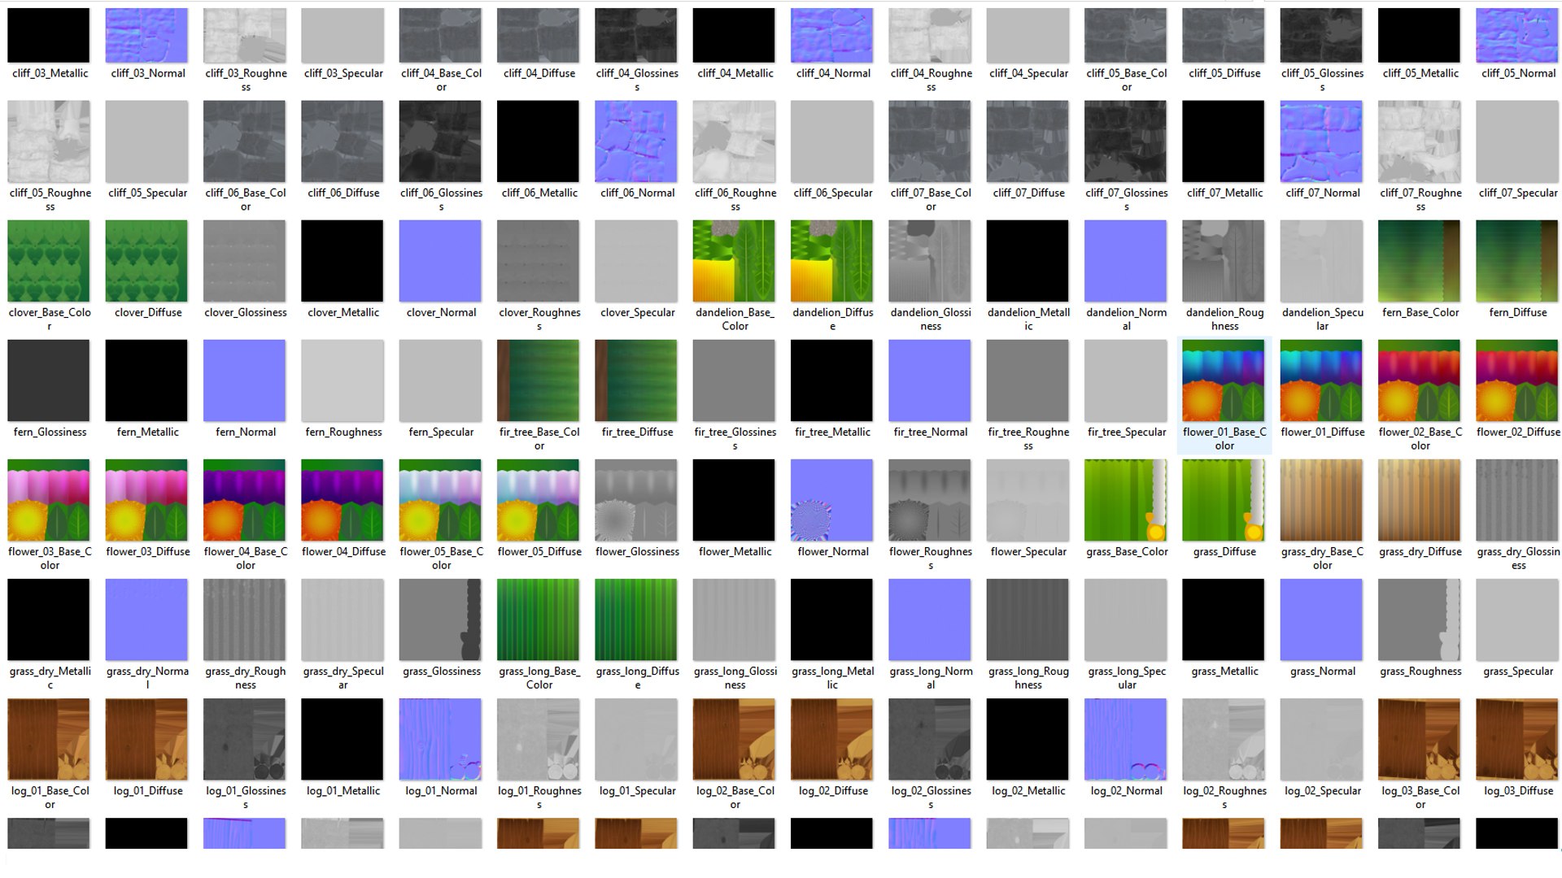Click the cliff_06_Normal map thumbnail
Viewport: 1562px width, 878px height.
tap(636, 141)
